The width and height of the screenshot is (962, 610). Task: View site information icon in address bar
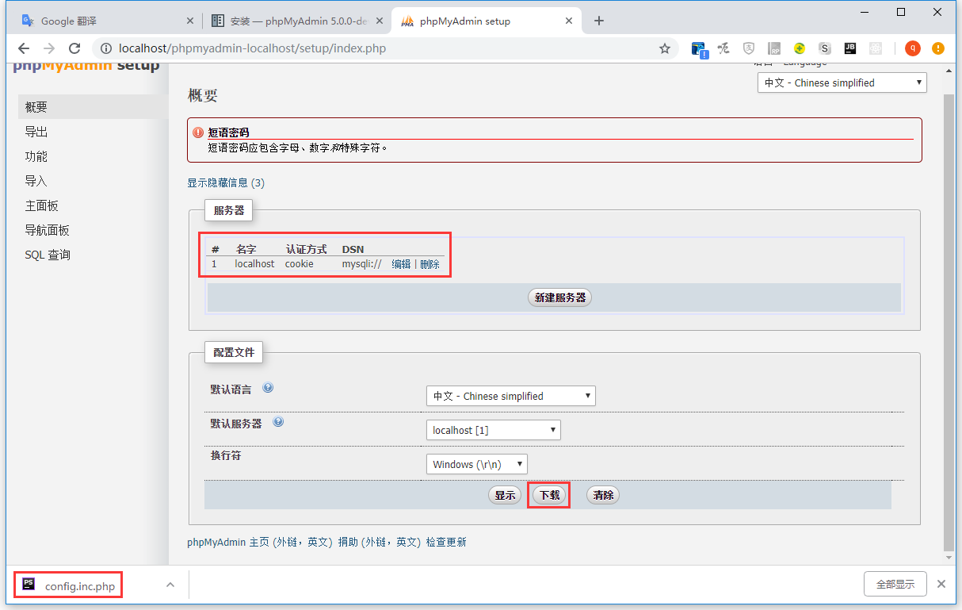coord(106,48)
